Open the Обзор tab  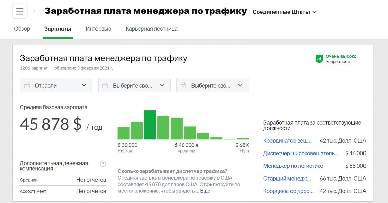tap(22, 29)
